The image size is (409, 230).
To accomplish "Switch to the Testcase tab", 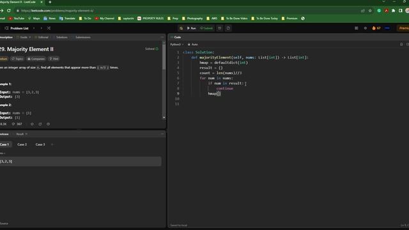I will click(x=4, y=134).
